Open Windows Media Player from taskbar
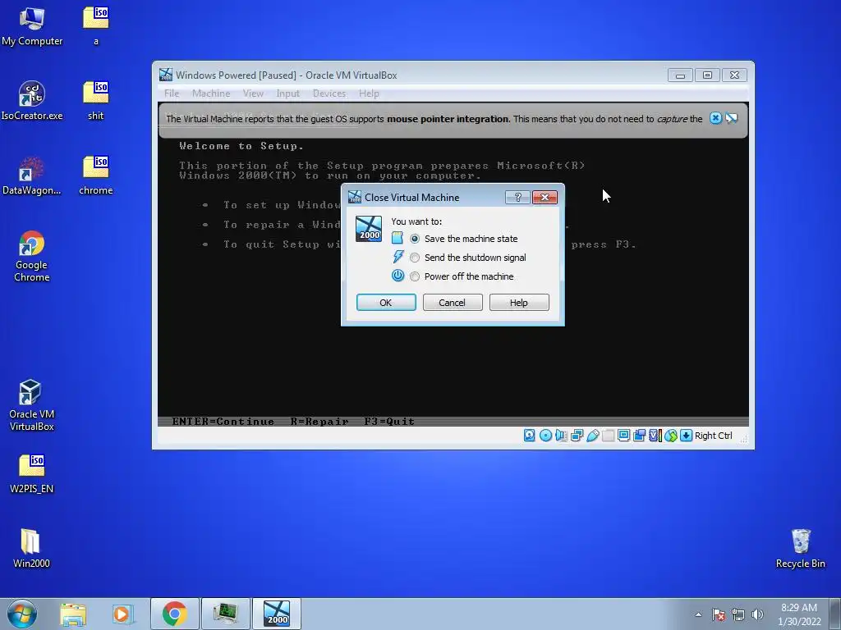 (122, 614)
